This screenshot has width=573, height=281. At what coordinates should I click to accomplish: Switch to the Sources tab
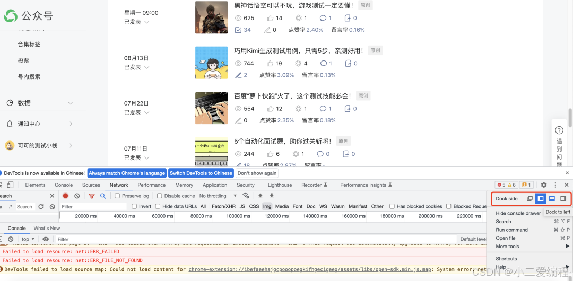point(91,185)
